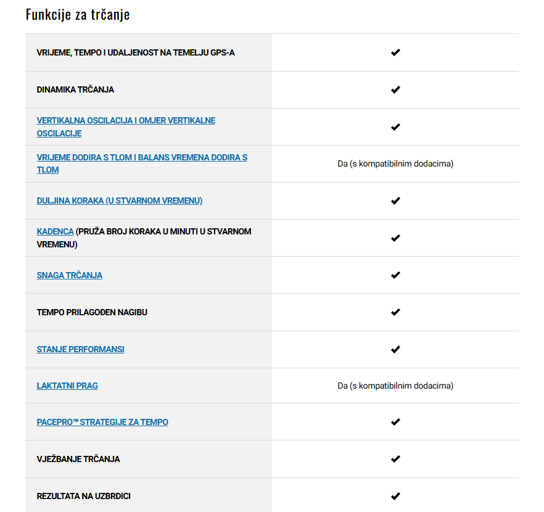Click checkmark for GPS vrijeme, tempo i udaljenost
Screen dimensions: 544x512
coord(395,52)
